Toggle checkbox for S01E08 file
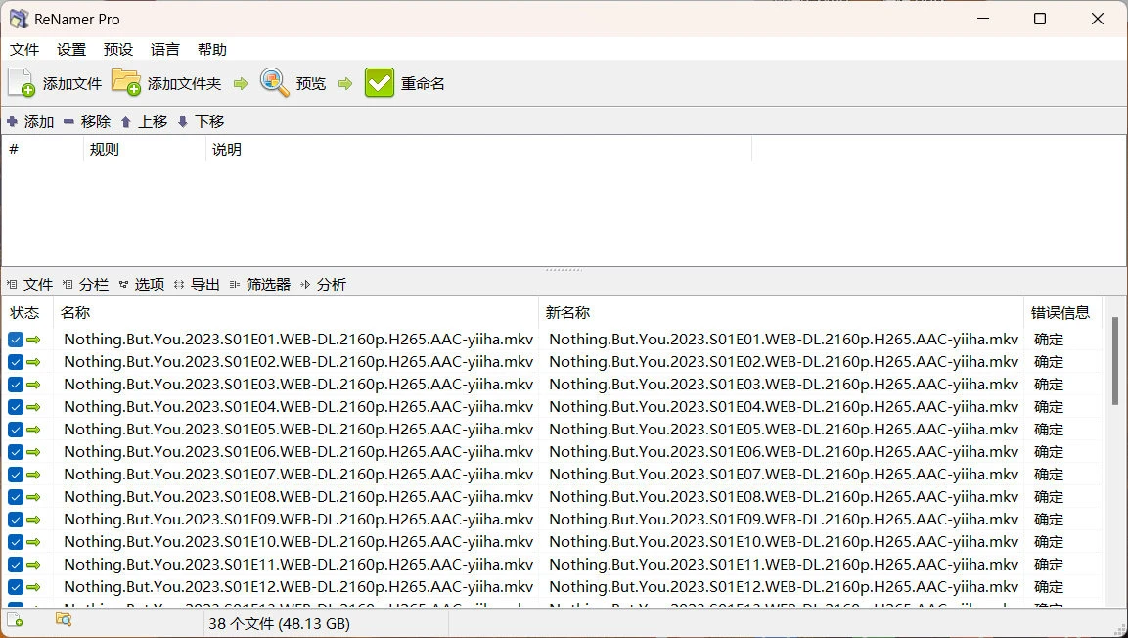 click(16, 497)
